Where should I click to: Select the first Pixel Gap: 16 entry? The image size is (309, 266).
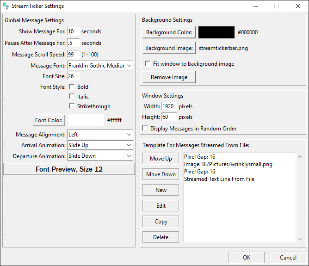coord(200,157)
